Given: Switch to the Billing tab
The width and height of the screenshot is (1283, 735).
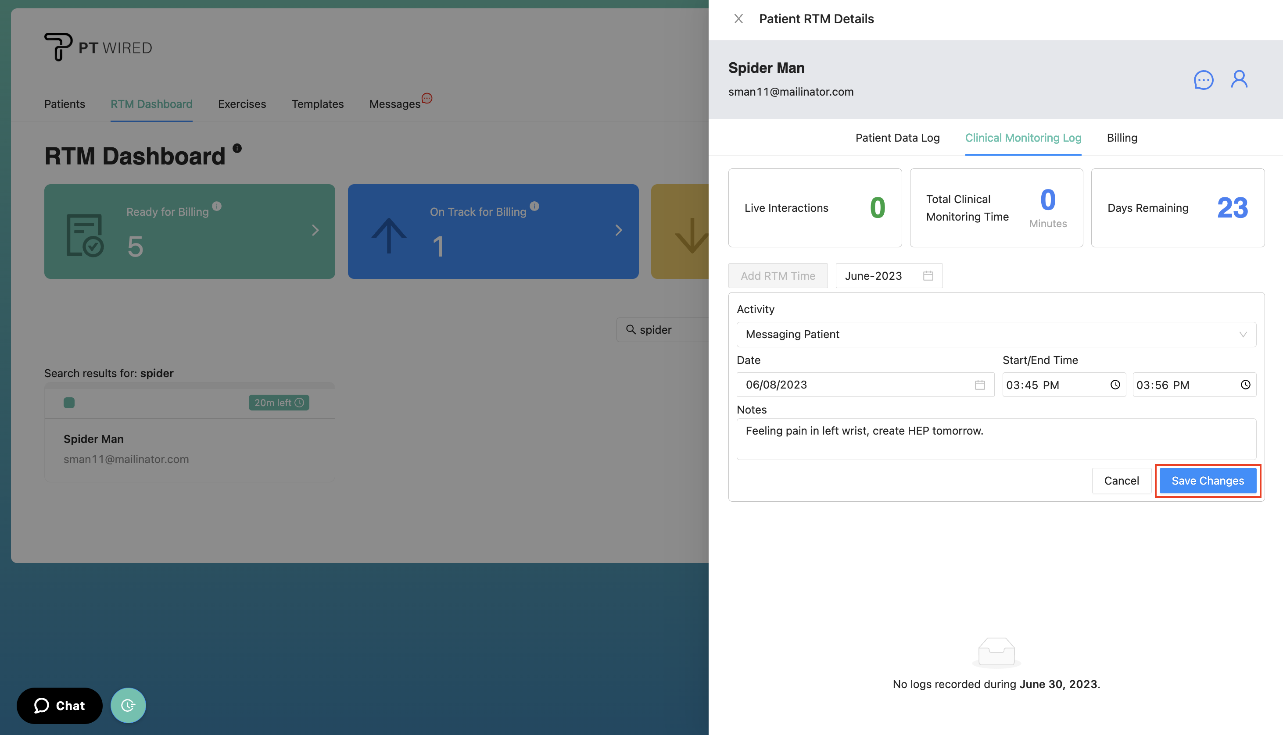Looking at the screenshot, I should 1122,137.
